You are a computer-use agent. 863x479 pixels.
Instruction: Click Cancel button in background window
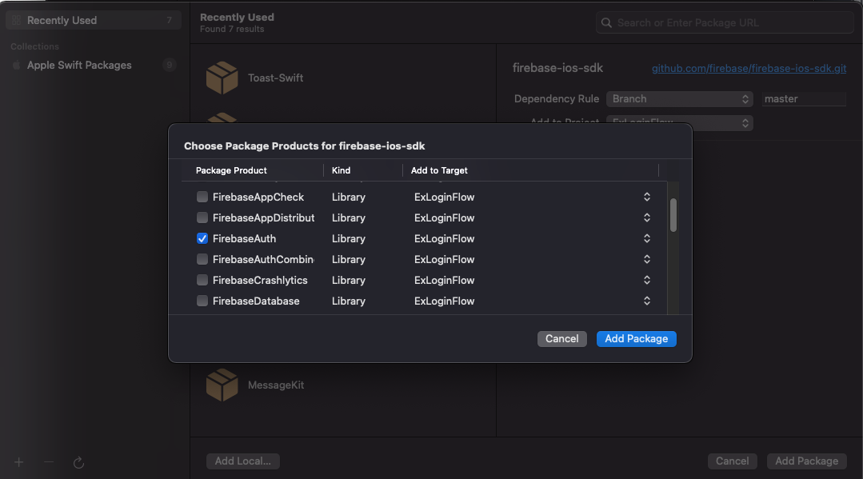(x=732, y=461)
